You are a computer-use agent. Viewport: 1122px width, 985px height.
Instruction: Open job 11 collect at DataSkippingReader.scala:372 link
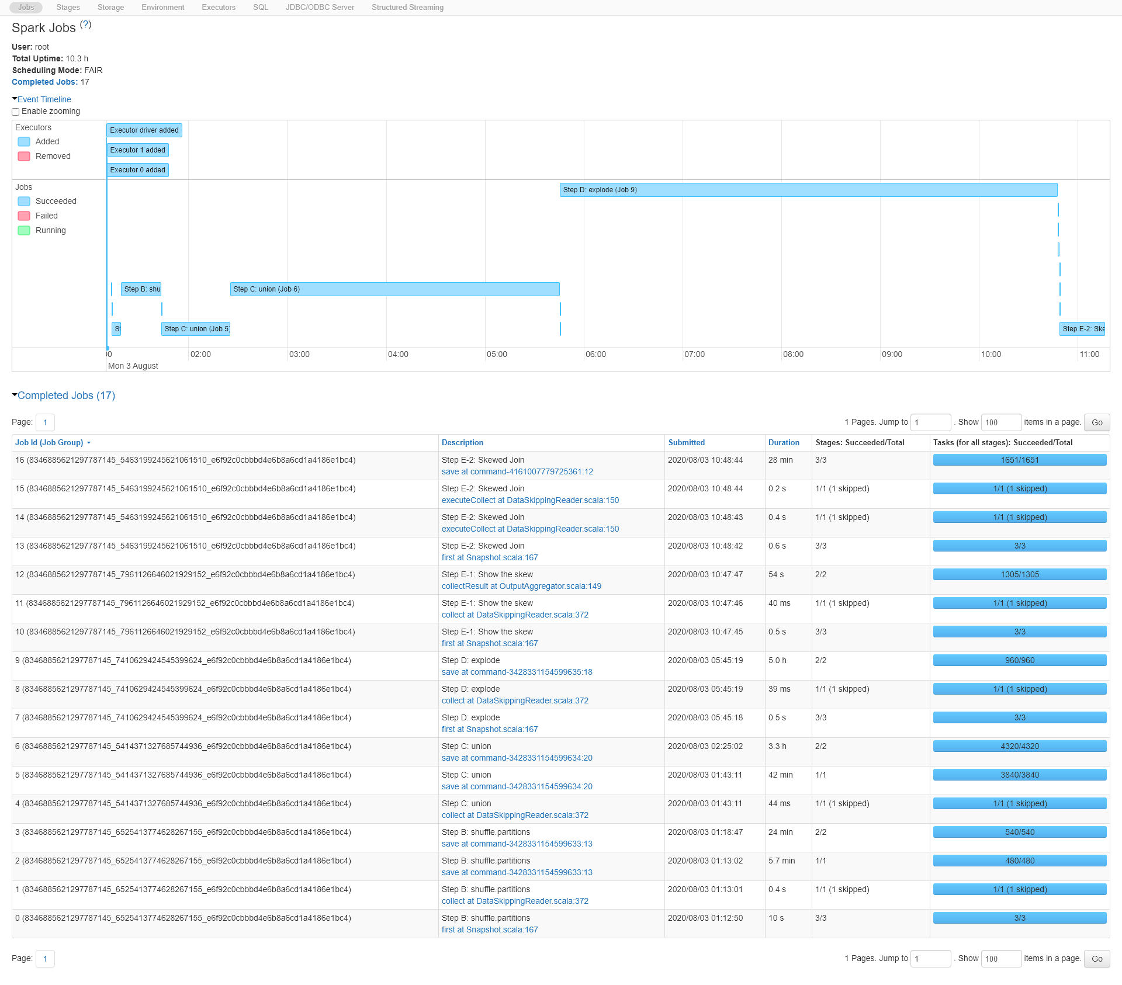pyautogui.click(x=515, y=615)
